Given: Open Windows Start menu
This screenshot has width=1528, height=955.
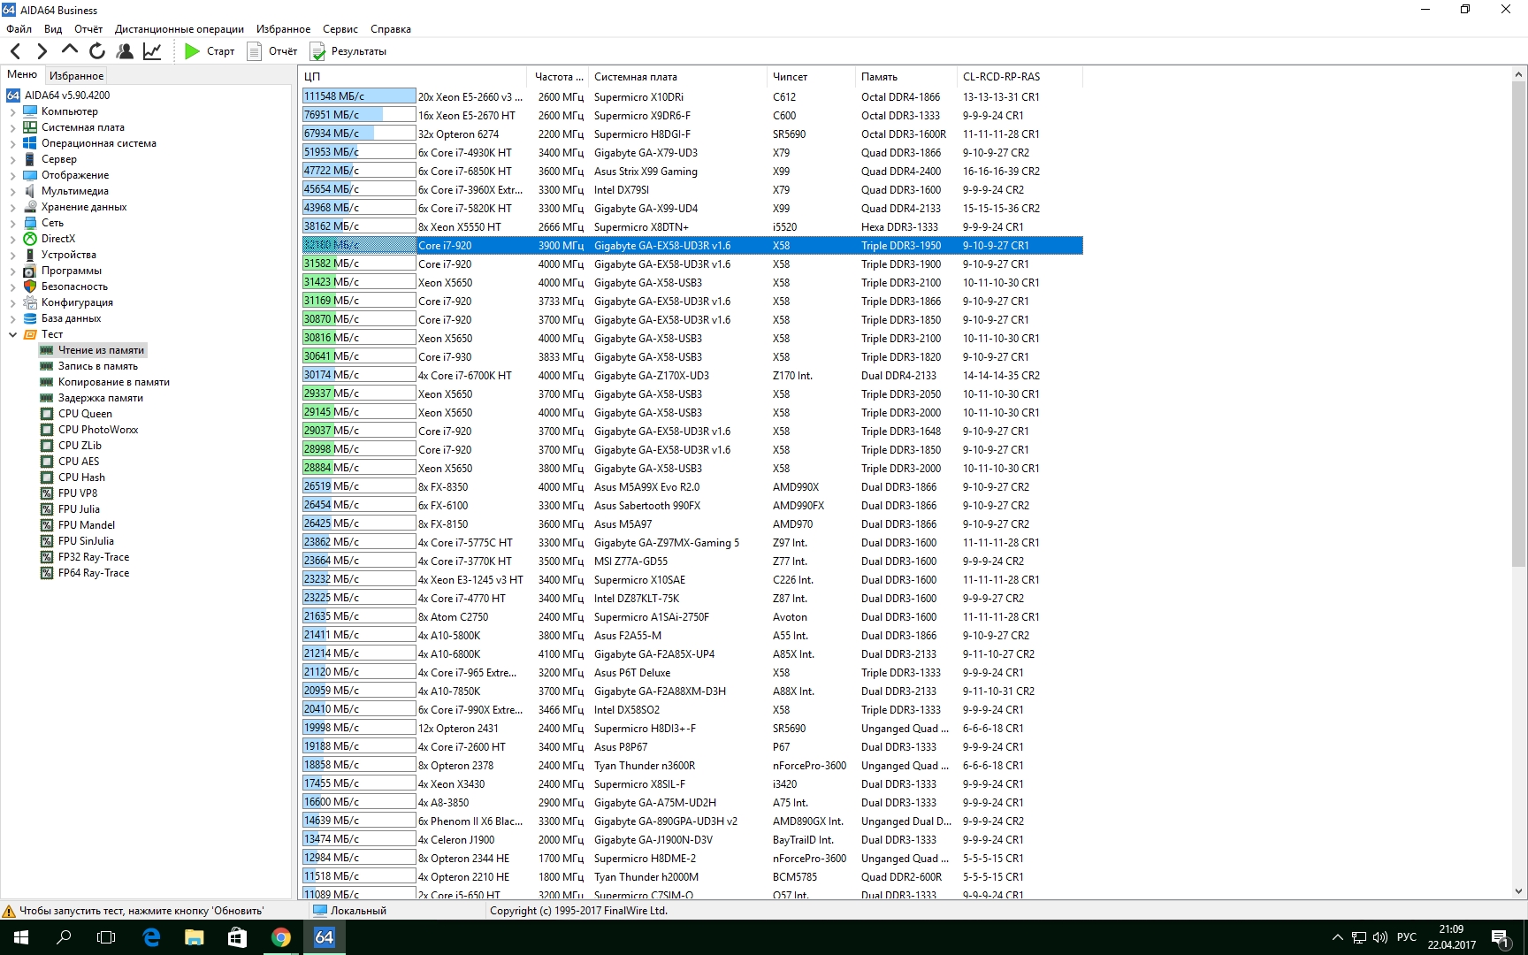Looking at the screenshot, I should coord(21,937).
